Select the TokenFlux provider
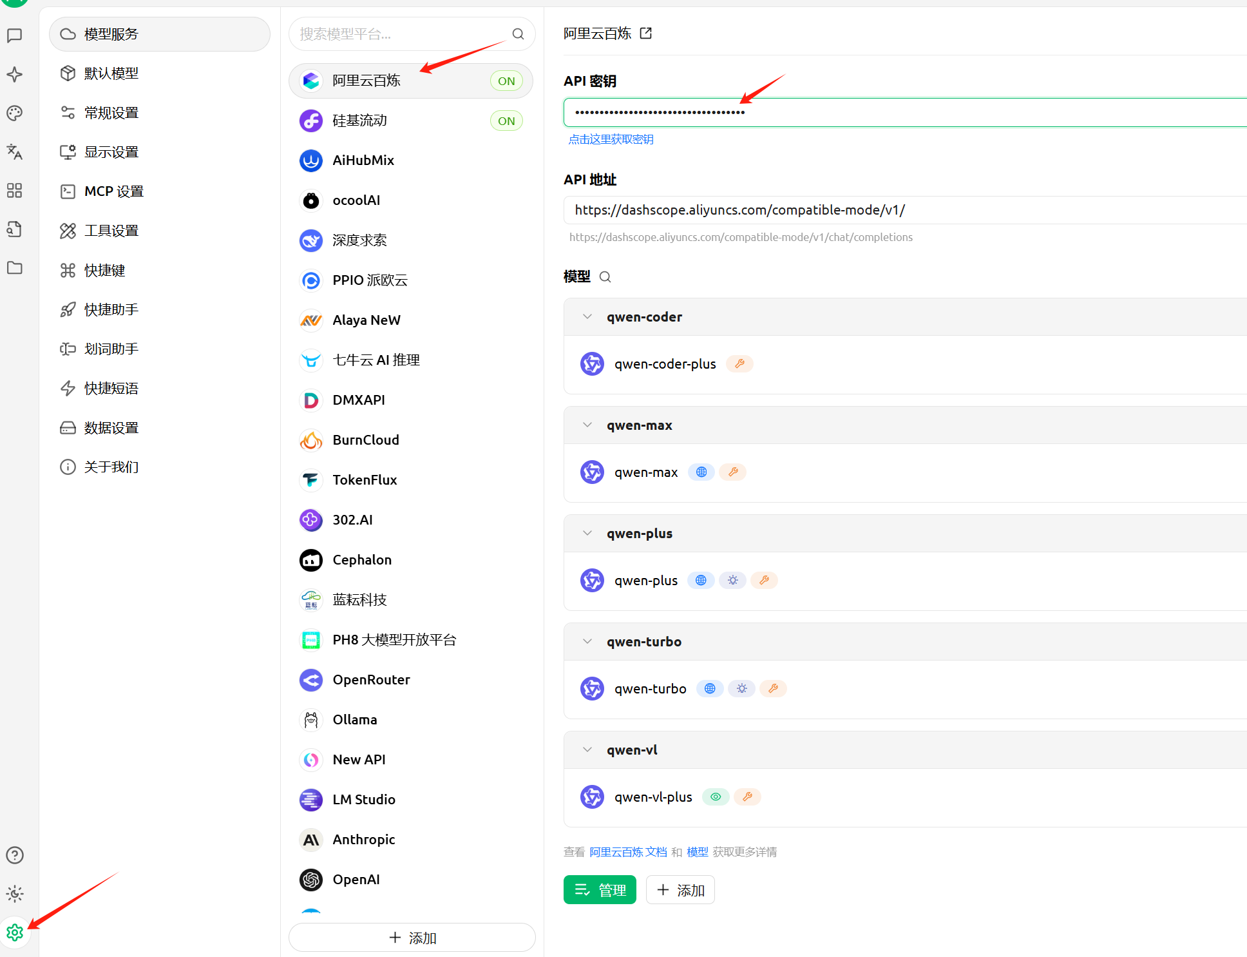Image resolution: width=1247 pixels, height=957 pixels. coord(411,480)
